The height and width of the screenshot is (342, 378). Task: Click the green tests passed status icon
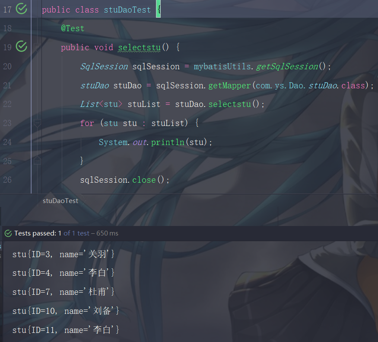[8, 233]
